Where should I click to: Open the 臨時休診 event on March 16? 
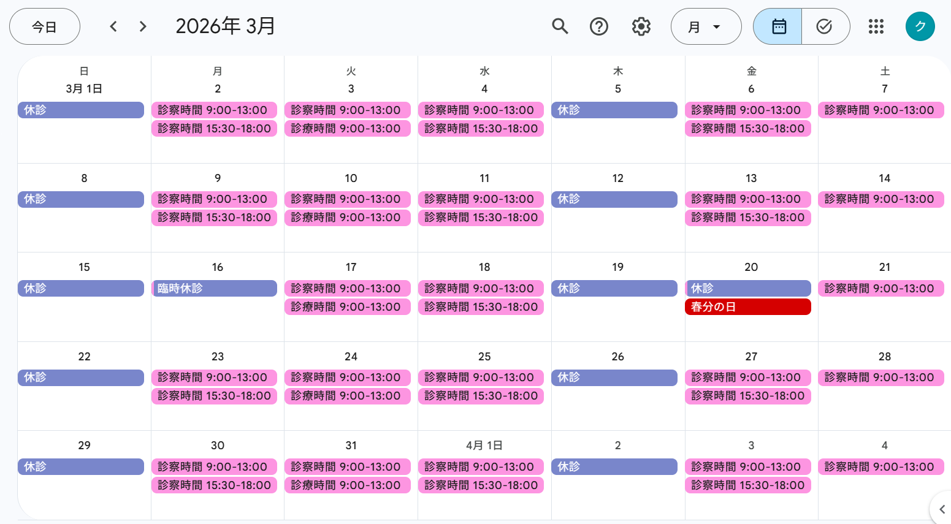point(214,289)
